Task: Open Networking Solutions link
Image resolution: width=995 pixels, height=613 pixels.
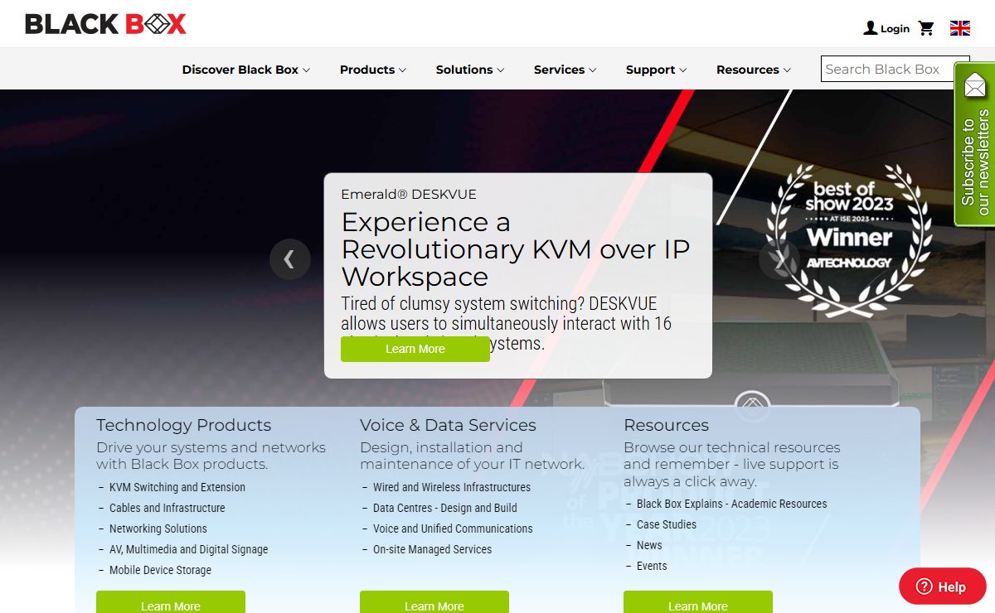Action: coord(158,529)
